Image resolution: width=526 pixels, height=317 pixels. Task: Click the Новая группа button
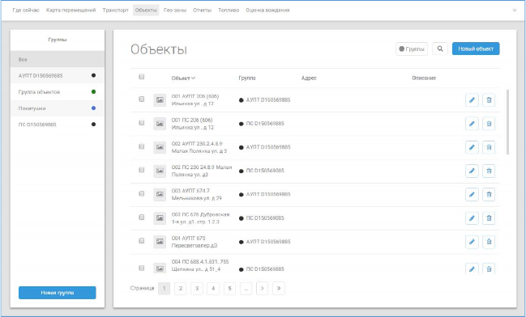[58, 293]
